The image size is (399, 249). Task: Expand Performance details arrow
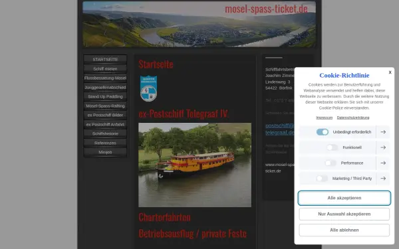383,163
